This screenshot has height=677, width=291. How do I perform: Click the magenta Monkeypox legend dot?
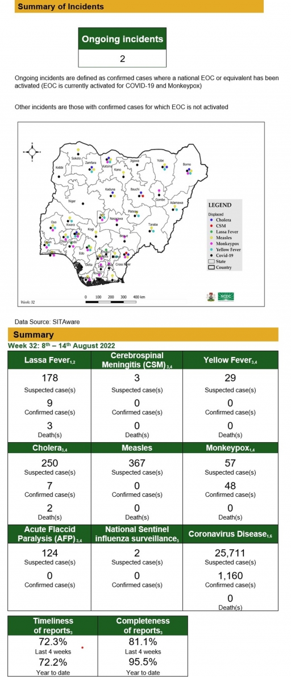(x=211, y=243)
